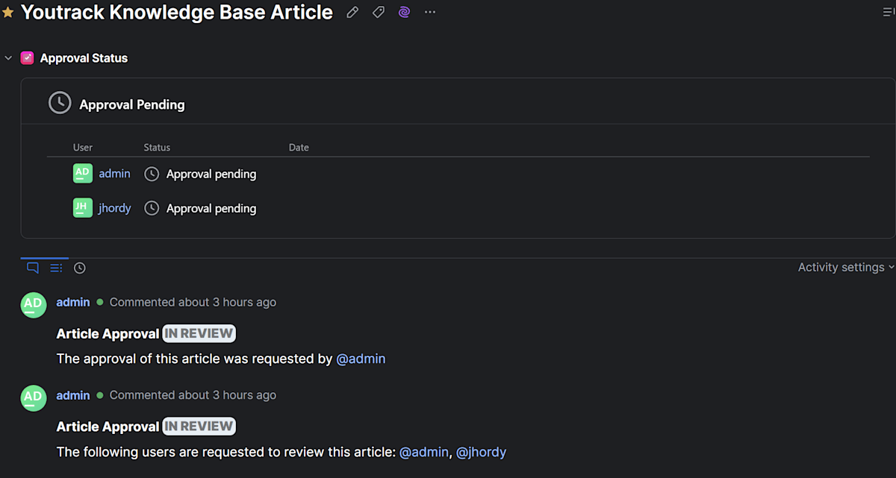Open the Activity settings dropdown
The image size is (896, 478).
click(x=846, y=267)
